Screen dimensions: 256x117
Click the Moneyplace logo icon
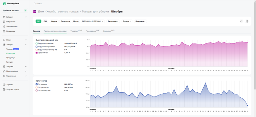(5, 4)
